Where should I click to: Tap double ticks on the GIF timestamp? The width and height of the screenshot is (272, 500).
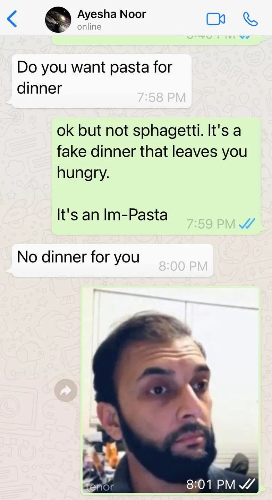[247, 484]
